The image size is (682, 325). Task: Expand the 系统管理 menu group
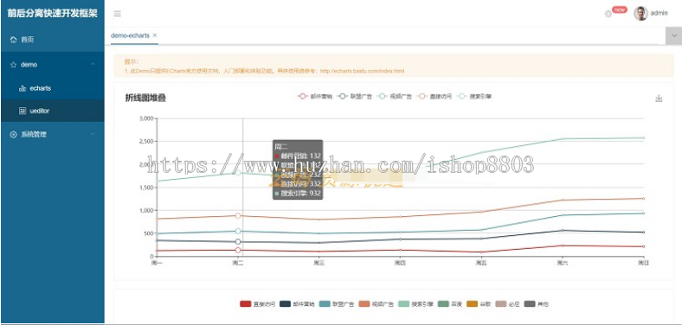click(52, 134)
